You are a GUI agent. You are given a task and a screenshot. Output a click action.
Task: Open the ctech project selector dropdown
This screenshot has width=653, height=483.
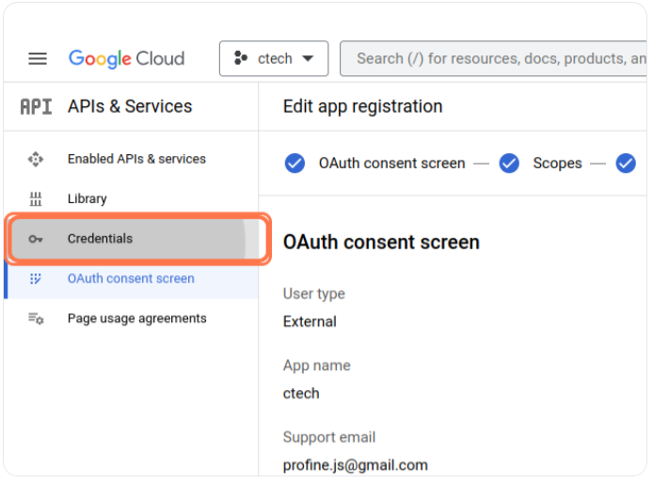click(274, 58)
